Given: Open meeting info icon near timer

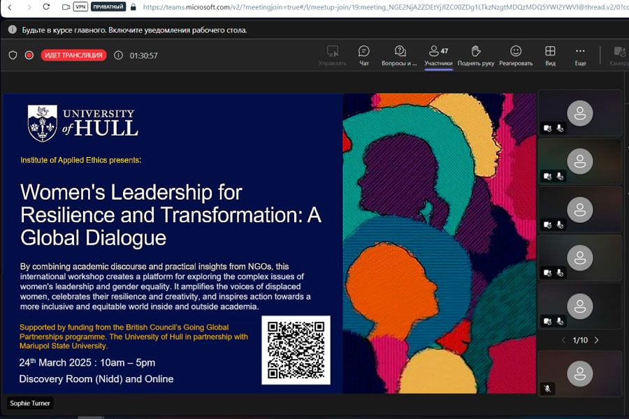Looking at the screenshot, I should pos(118,55).
